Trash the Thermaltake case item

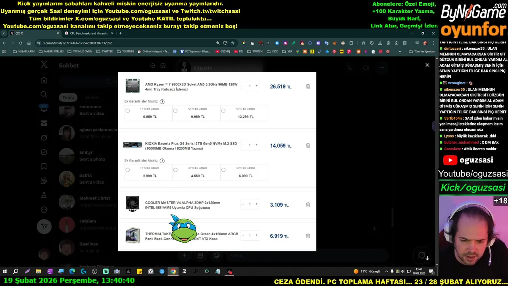pos(308,236)
